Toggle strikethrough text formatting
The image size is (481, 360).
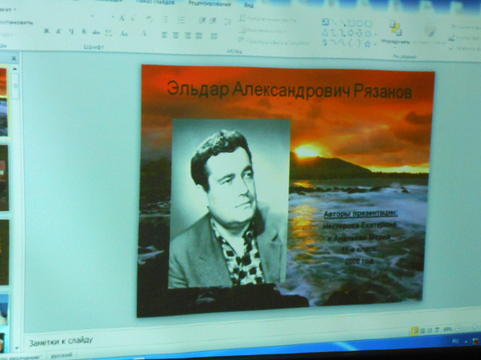(x=84, y=31)
